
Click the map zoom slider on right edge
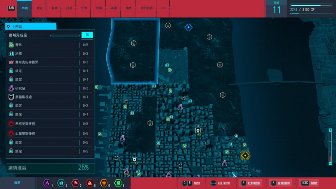point(330,147)
